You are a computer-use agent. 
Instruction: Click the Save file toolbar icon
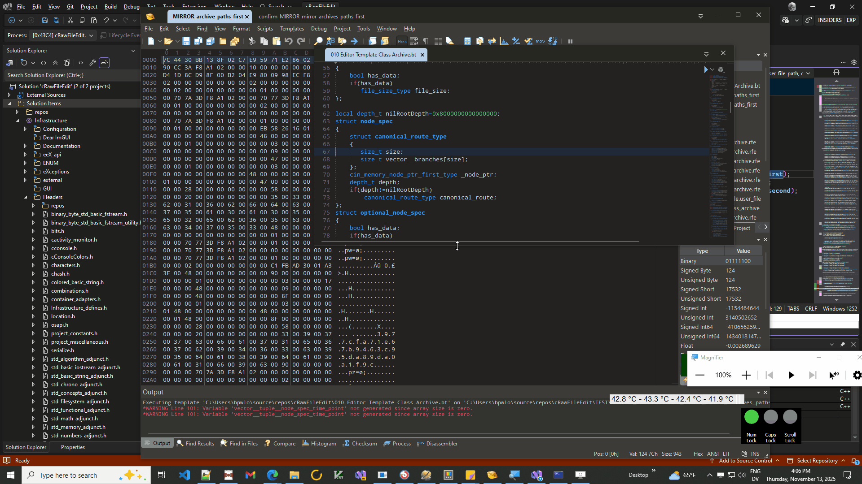click(x=186, y=41)
